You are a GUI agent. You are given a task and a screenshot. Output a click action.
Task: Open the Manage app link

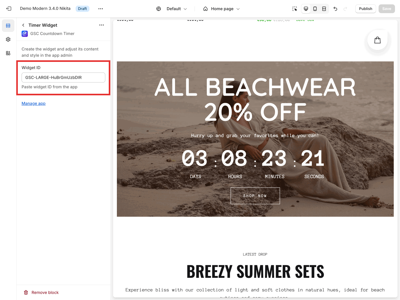pos(33,103)
